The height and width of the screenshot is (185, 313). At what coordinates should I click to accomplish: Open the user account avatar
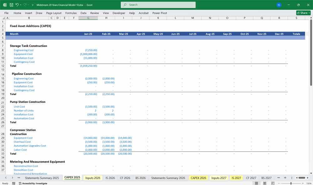[279, 5]
